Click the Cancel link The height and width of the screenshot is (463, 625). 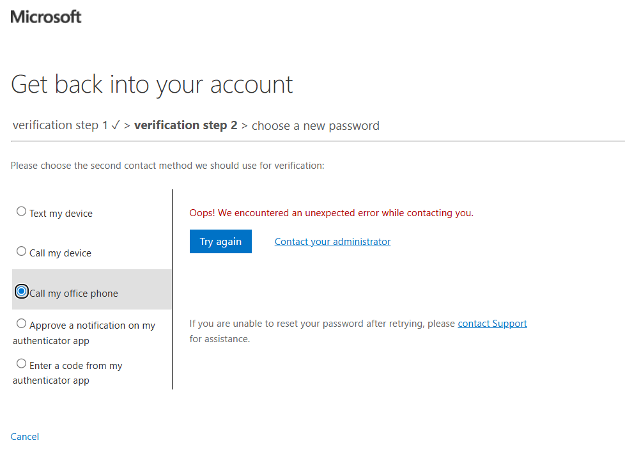pos(25,437)
